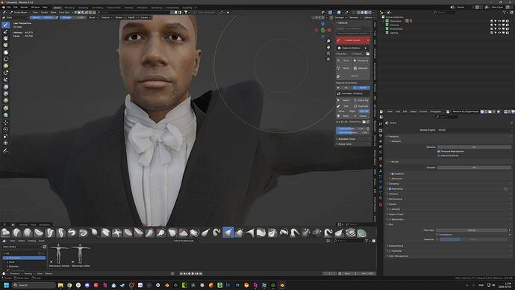The width and height of the screenshot is (515, 290).
Task: Select the active Brush tool in the toolbar
Action: pyautogui.click(x=5, y=25)
